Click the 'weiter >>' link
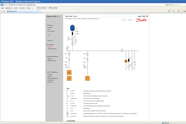This screenshot has height=124, width=186. (131, 20)
